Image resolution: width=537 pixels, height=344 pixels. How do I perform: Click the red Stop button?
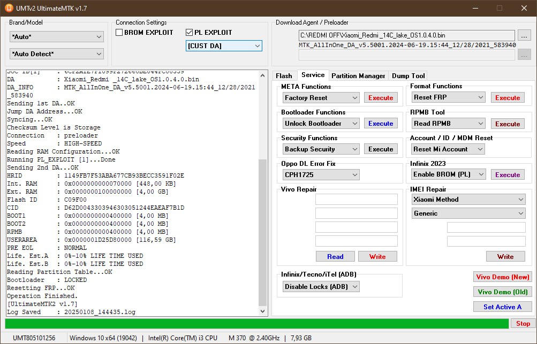click(523, 324)
